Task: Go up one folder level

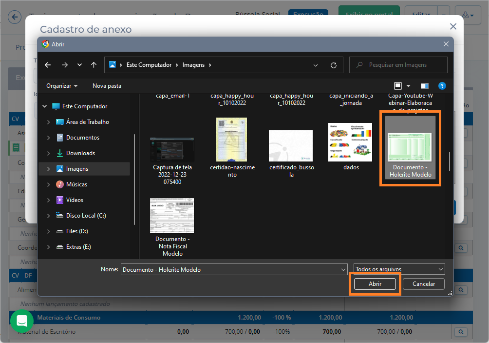Action: (94, 65)
